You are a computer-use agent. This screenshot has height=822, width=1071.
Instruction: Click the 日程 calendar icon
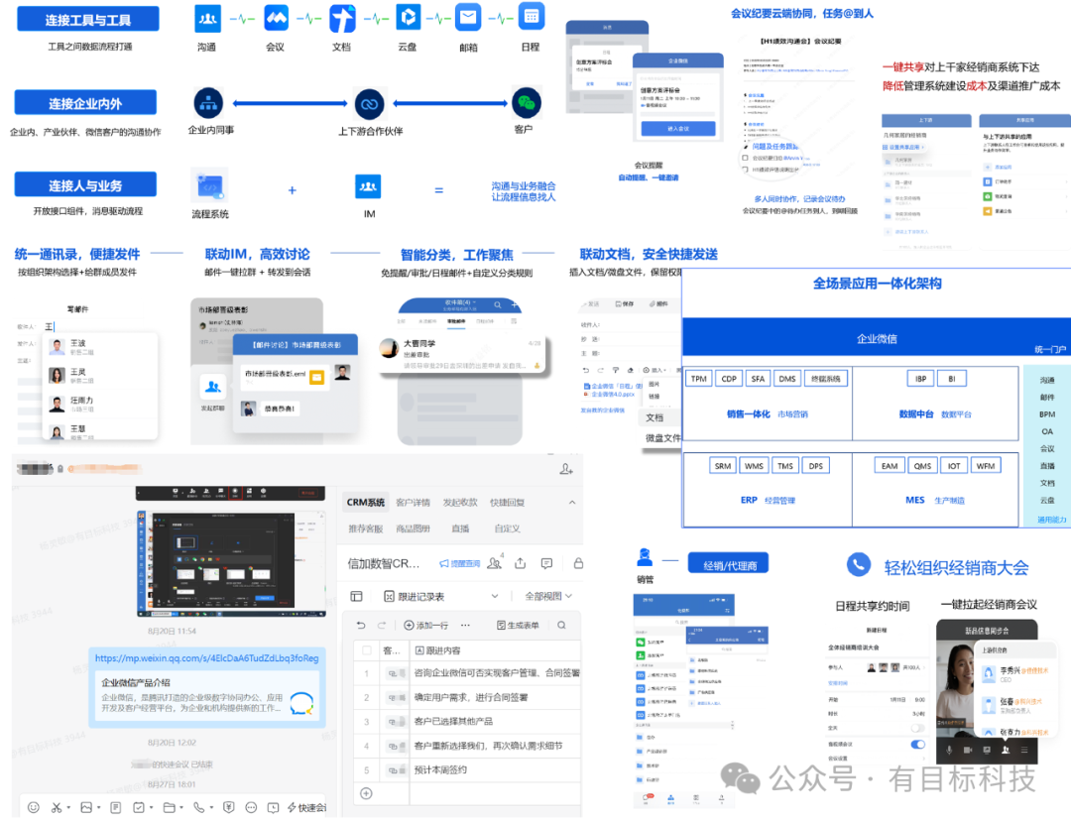coord(532,17)
